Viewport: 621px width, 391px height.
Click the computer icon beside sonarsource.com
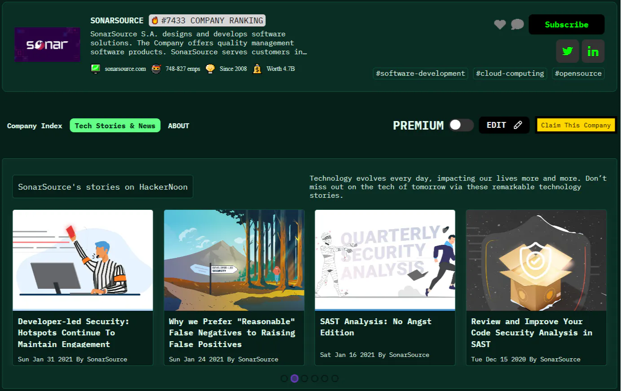(x=95, y=69)
